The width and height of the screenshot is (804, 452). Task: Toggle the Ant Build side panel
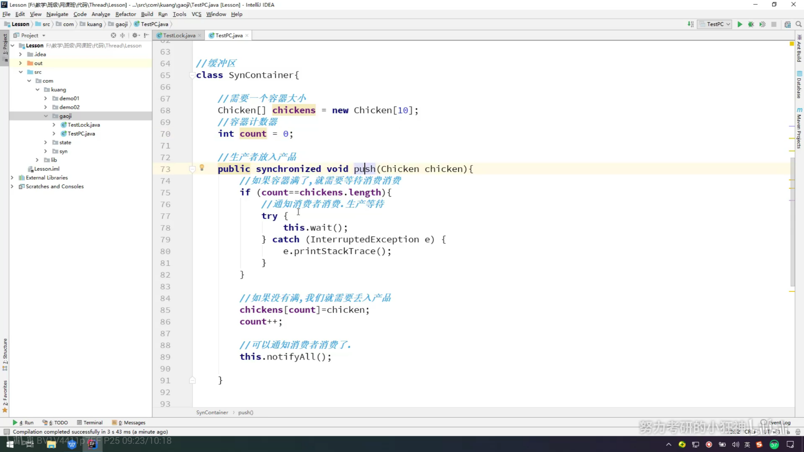[x=799, y=48]
